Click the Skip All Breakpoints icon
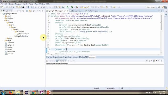168x95 pixels. coord(32,7)
